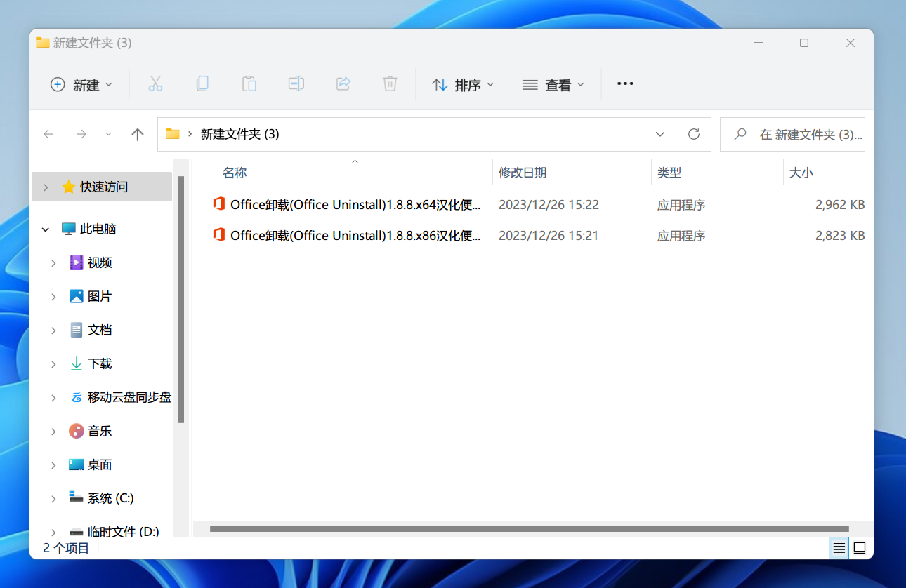Select the Office Uninstall x64 file
Viewport: 906px width, 588px height.
click(355, 204)
